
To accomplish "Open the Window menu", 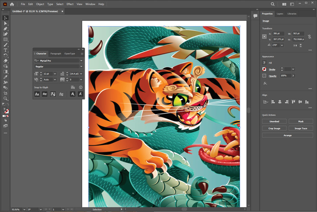I will pyautogui.click(x=90, y=4).
